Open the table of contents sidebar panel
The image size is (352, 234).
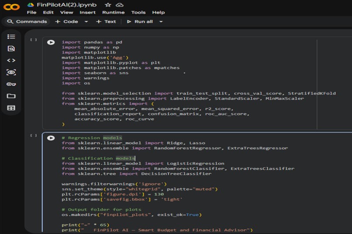(x=11, y=37)
